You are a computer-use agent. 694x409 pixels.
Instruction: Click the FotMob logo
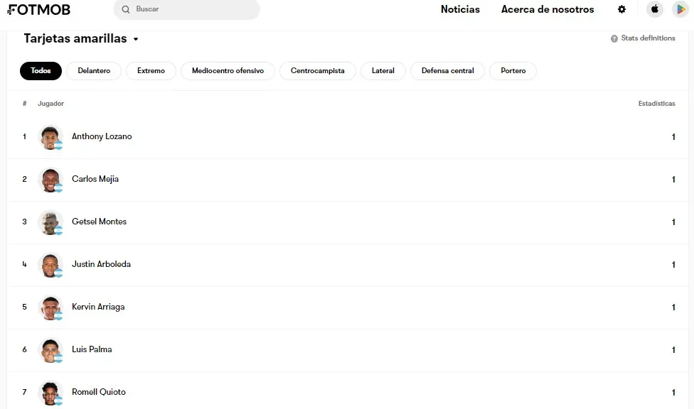pyautogui.click(x=39, y=10)
